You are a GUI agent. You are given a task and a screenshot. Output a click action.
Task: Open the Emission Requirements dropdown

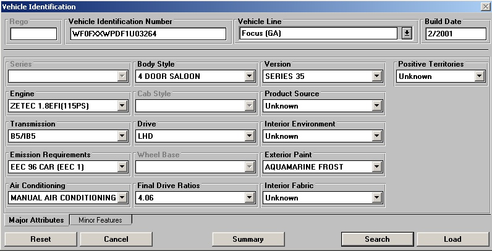click(x=122, y=167)
